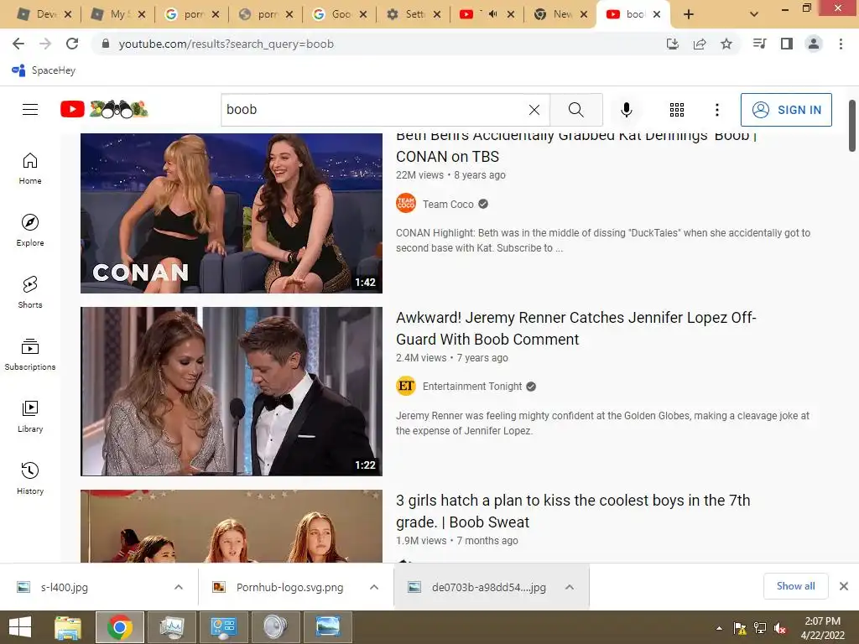859x644 pixels.
Task: Open the YouTube hamburger guide menu
Action: 30,110
